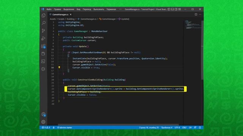Screen dimensions: 243x136
Task: Open errors and warnings counter in status bar
Action: 46,128
